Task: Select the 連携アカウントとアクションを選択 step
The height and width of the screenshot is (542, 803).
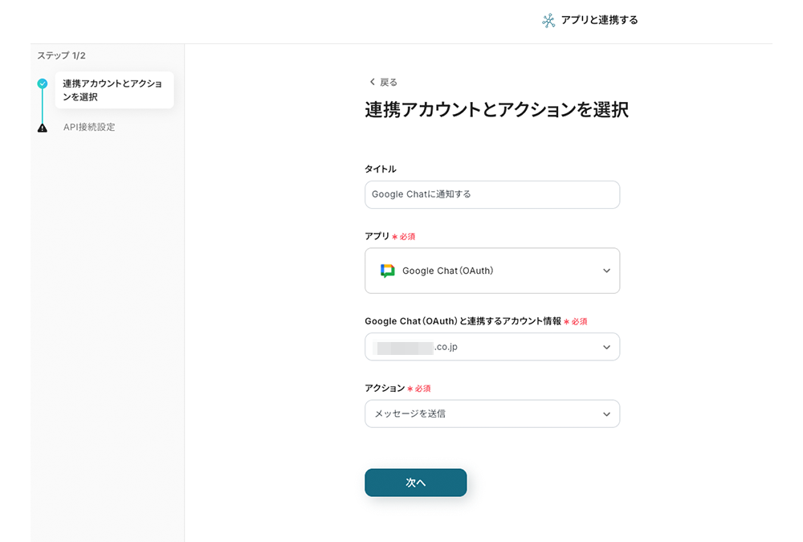Action: click(114, 90)
